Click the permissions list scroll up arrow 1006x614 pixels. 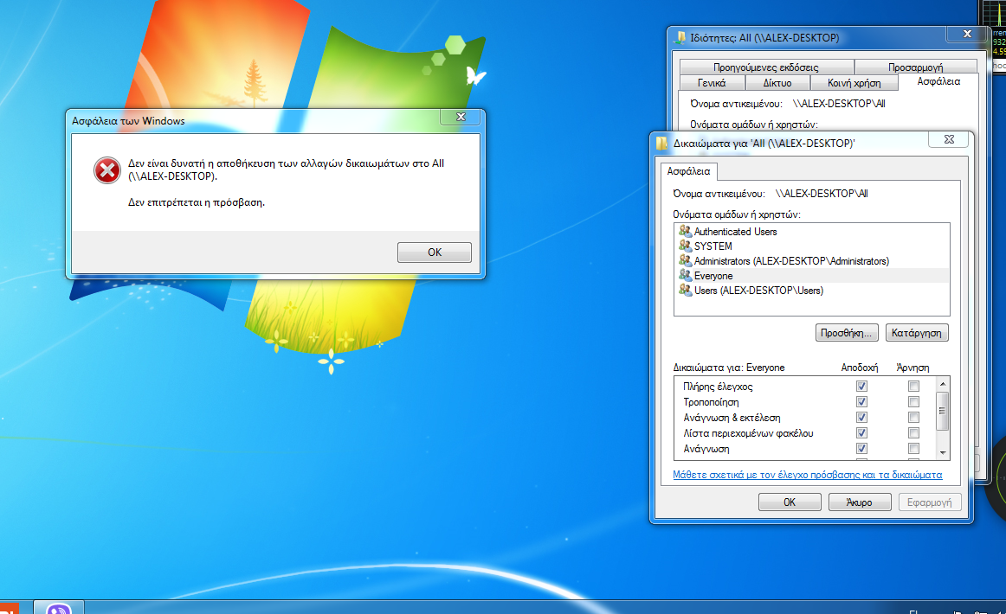pyautogui.click(x=943, y=384)
